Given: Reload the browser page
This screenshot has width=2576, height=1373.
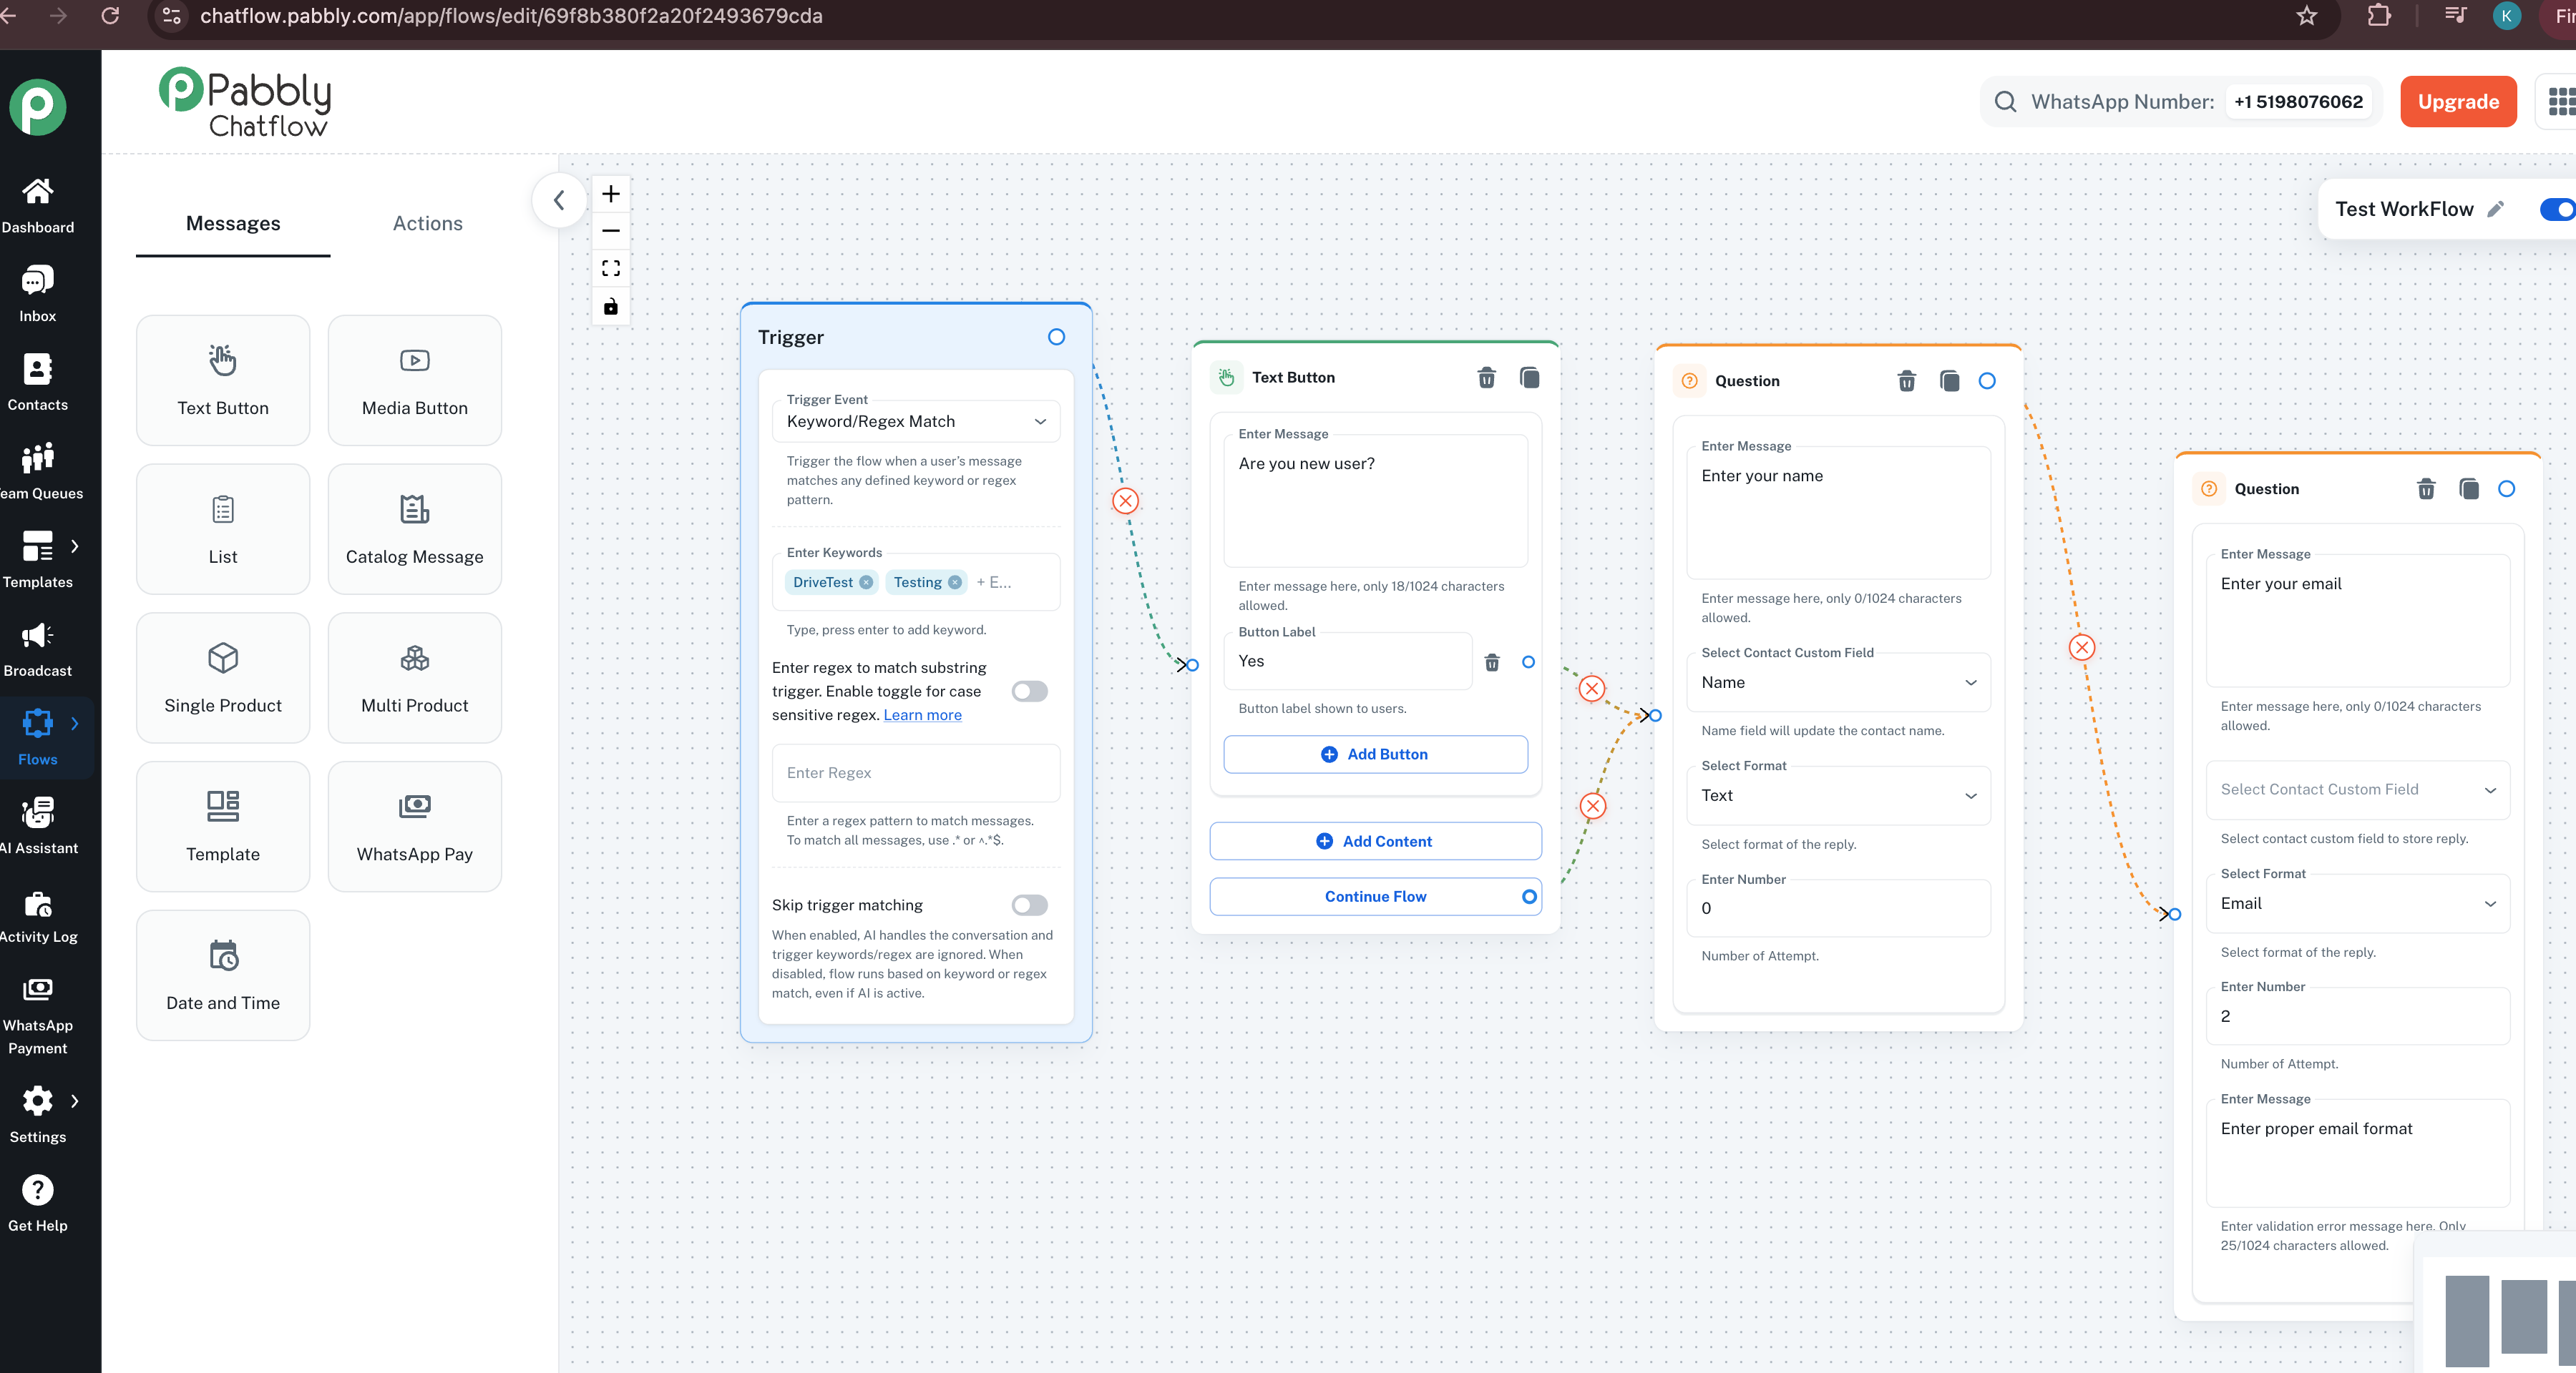Looking at the screenshot, I should 111,16.
